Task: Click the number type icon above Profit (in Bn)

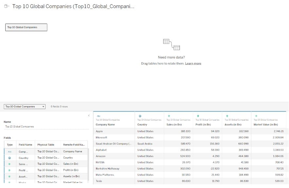Action: [198, 116]
